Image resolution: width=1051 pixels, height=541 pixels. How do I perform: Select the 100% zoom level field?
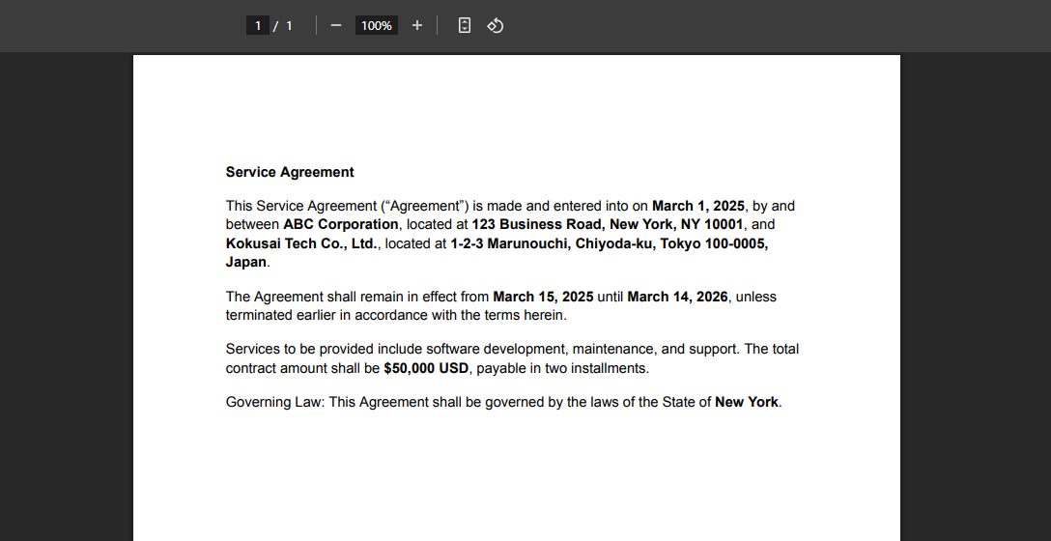click(x=377, y=25)
